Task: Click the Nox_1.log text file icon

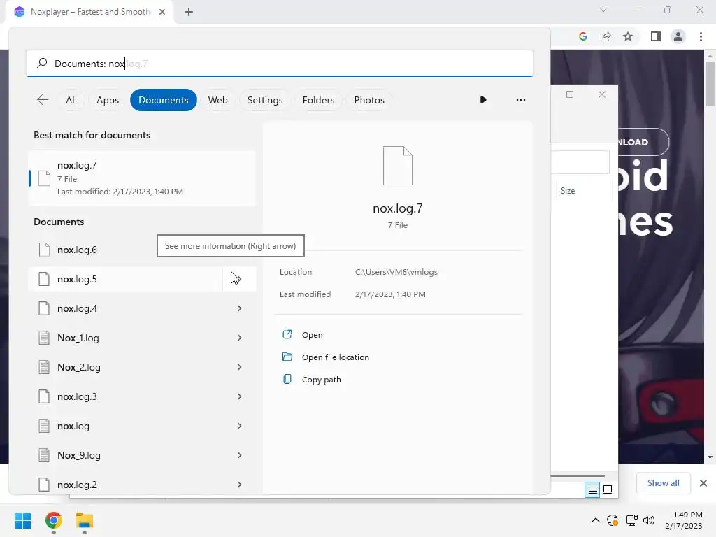Action: click(x=44, y=338)
